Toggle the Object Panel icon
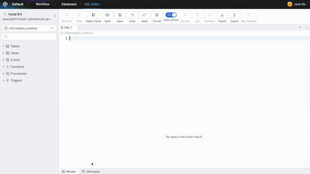 tap(93, 15)
